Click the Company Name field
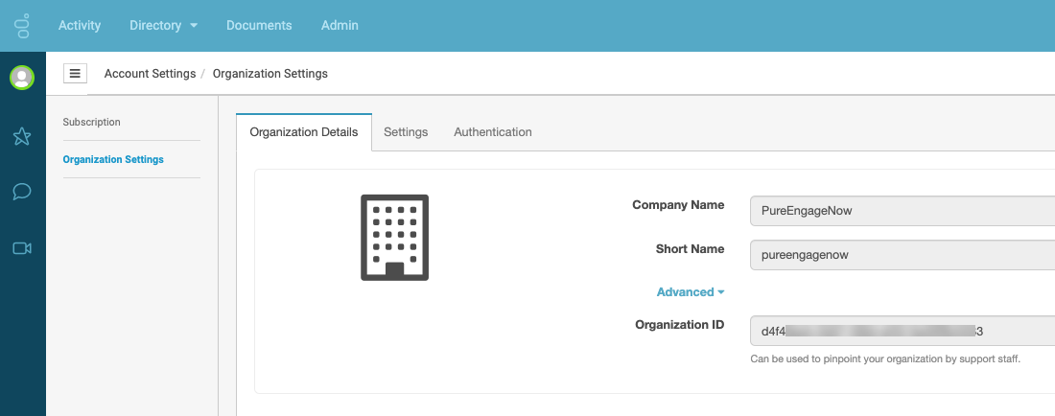 (x=903, y=211)
